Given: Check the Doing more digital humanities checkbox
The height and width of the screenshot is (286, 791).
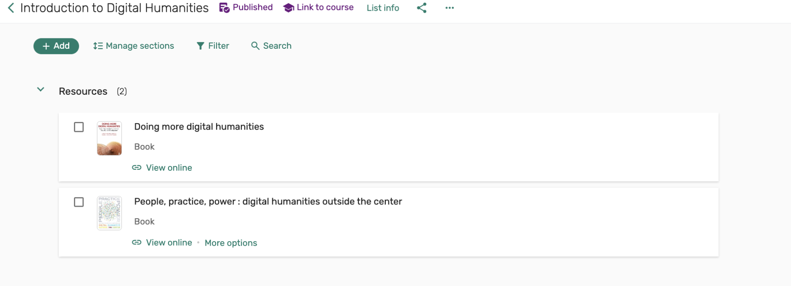Looking at the screenshot, I should click(x=79, y=127).
